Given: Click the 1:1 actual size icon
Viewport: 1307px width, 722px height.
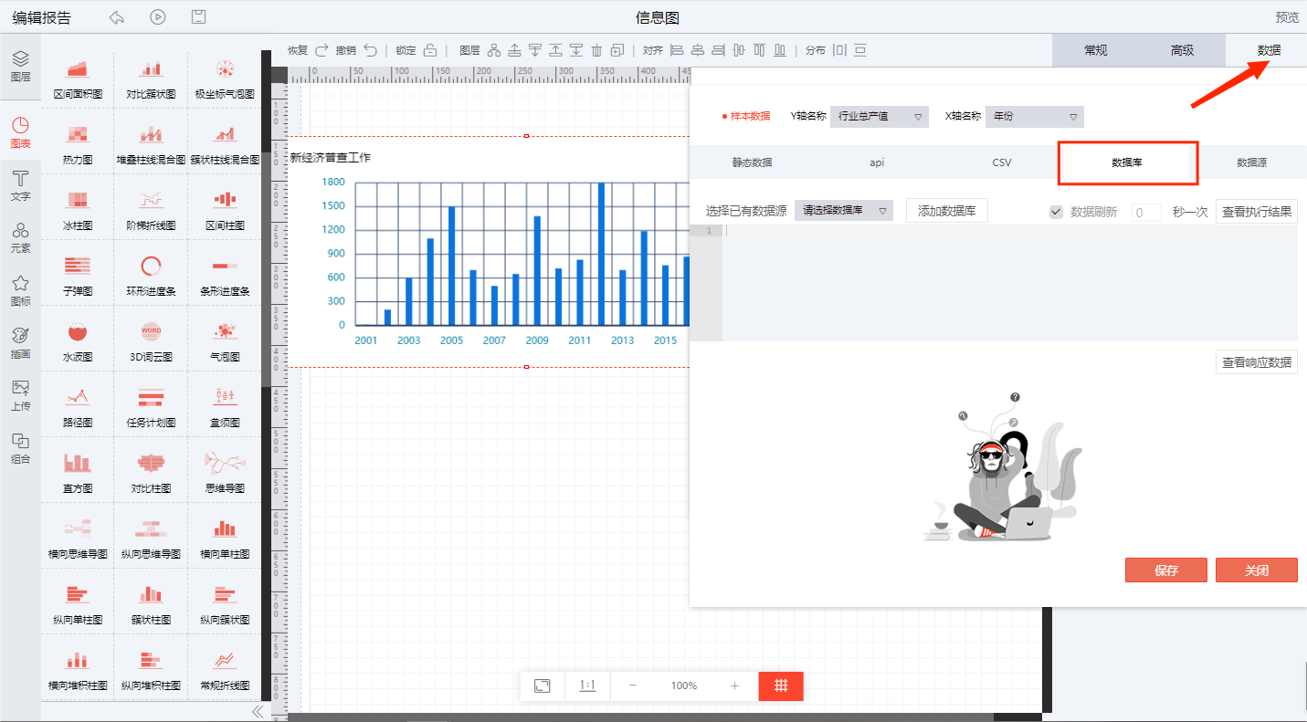Looking at the screenshot, I should pyautogui.click(x=587, y=685).
